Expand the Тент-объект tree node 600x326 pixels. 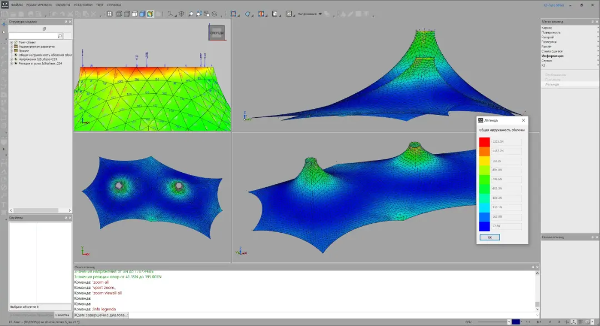11,42
